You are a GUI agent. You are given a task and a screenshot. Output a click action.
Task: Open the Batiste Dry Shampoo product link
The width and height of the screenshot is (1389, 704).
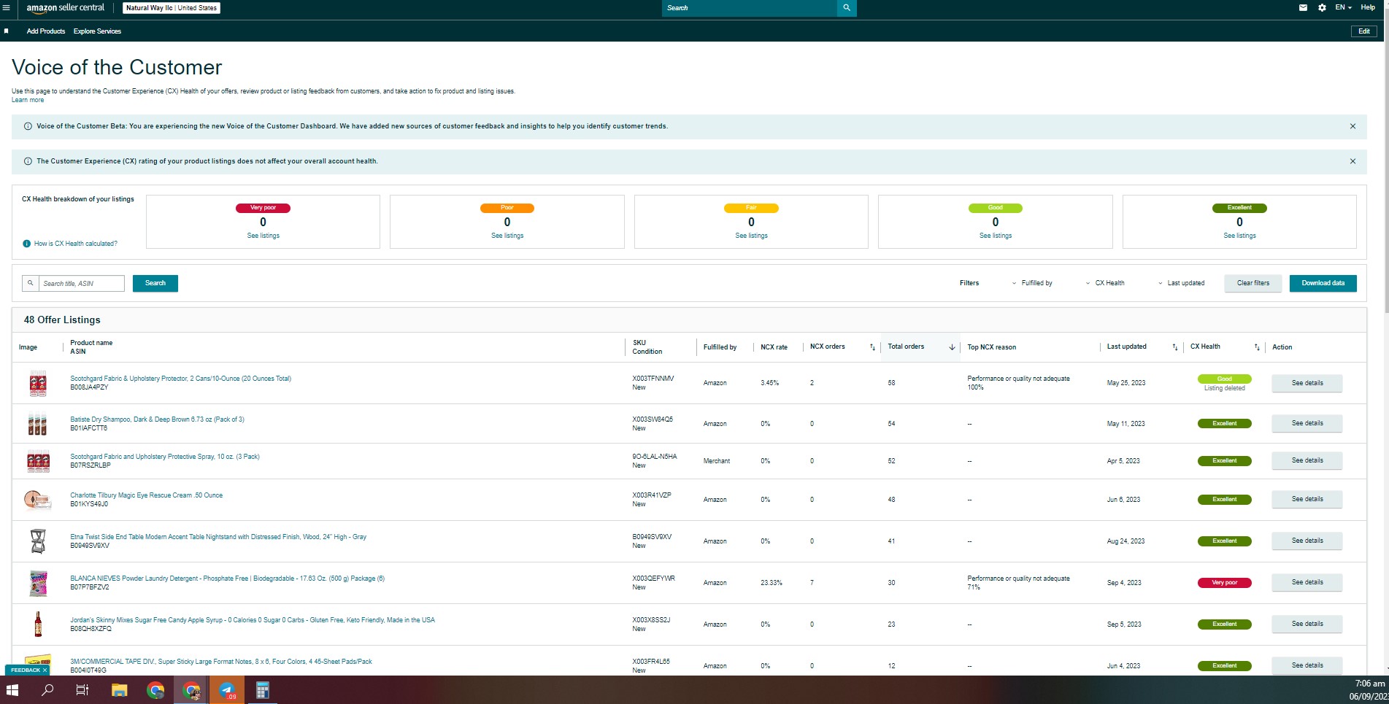pos(157,419)
